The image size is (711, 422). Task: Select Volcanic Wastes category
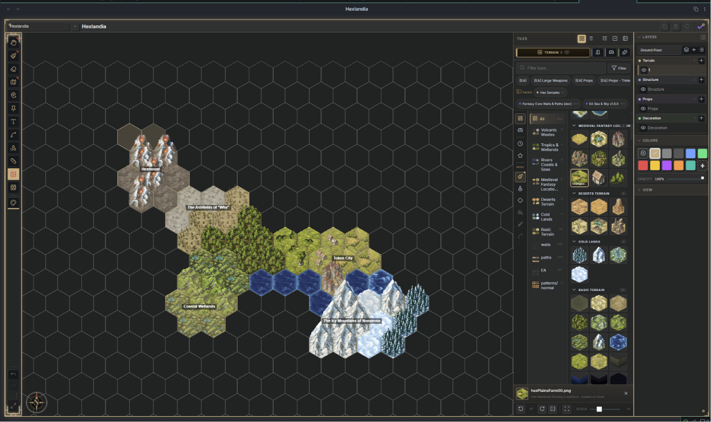pos(548,132)
